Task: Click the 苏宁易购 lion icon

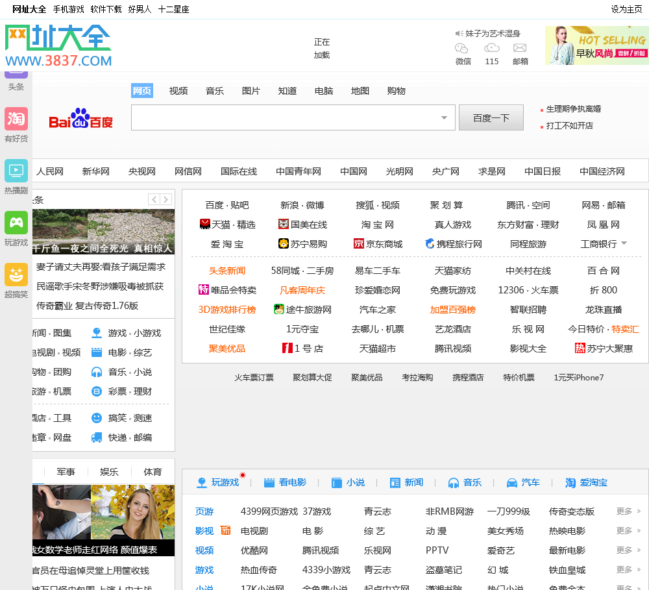Action: (x=284, y=243)
